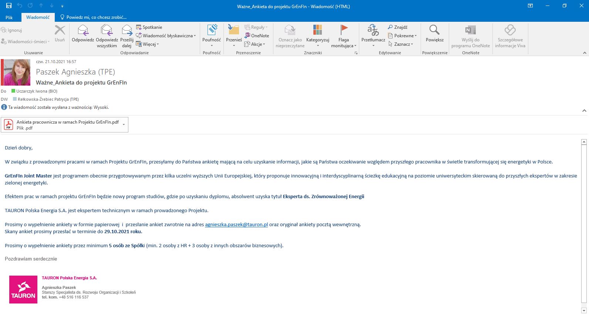The image size is (589, 314).
Task: Reply to all with Odpowiedz wszystkim
Action: click(107, 36)
